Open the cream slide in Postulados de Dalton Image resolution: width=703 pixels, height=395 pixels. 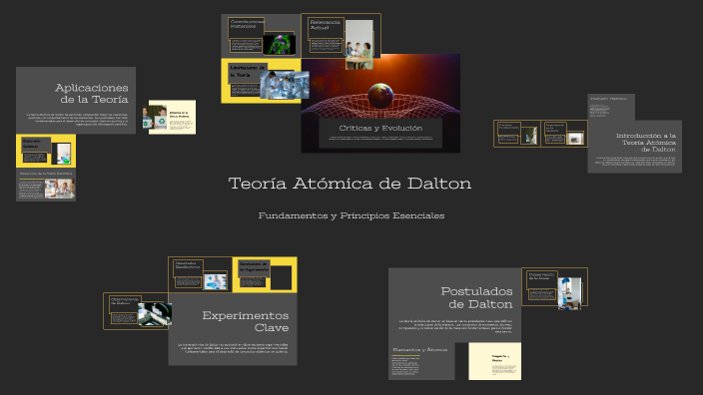pos(495,361)
